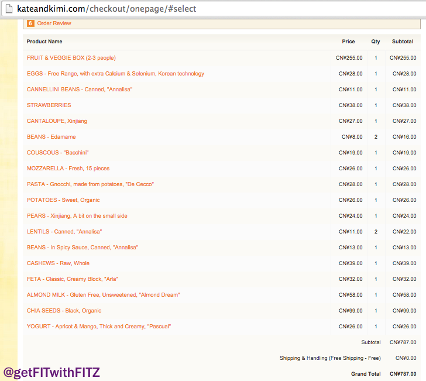Open the BEANS - Edamame product link
The height and width of the screenshot is (381, 426).
point(51,137)
